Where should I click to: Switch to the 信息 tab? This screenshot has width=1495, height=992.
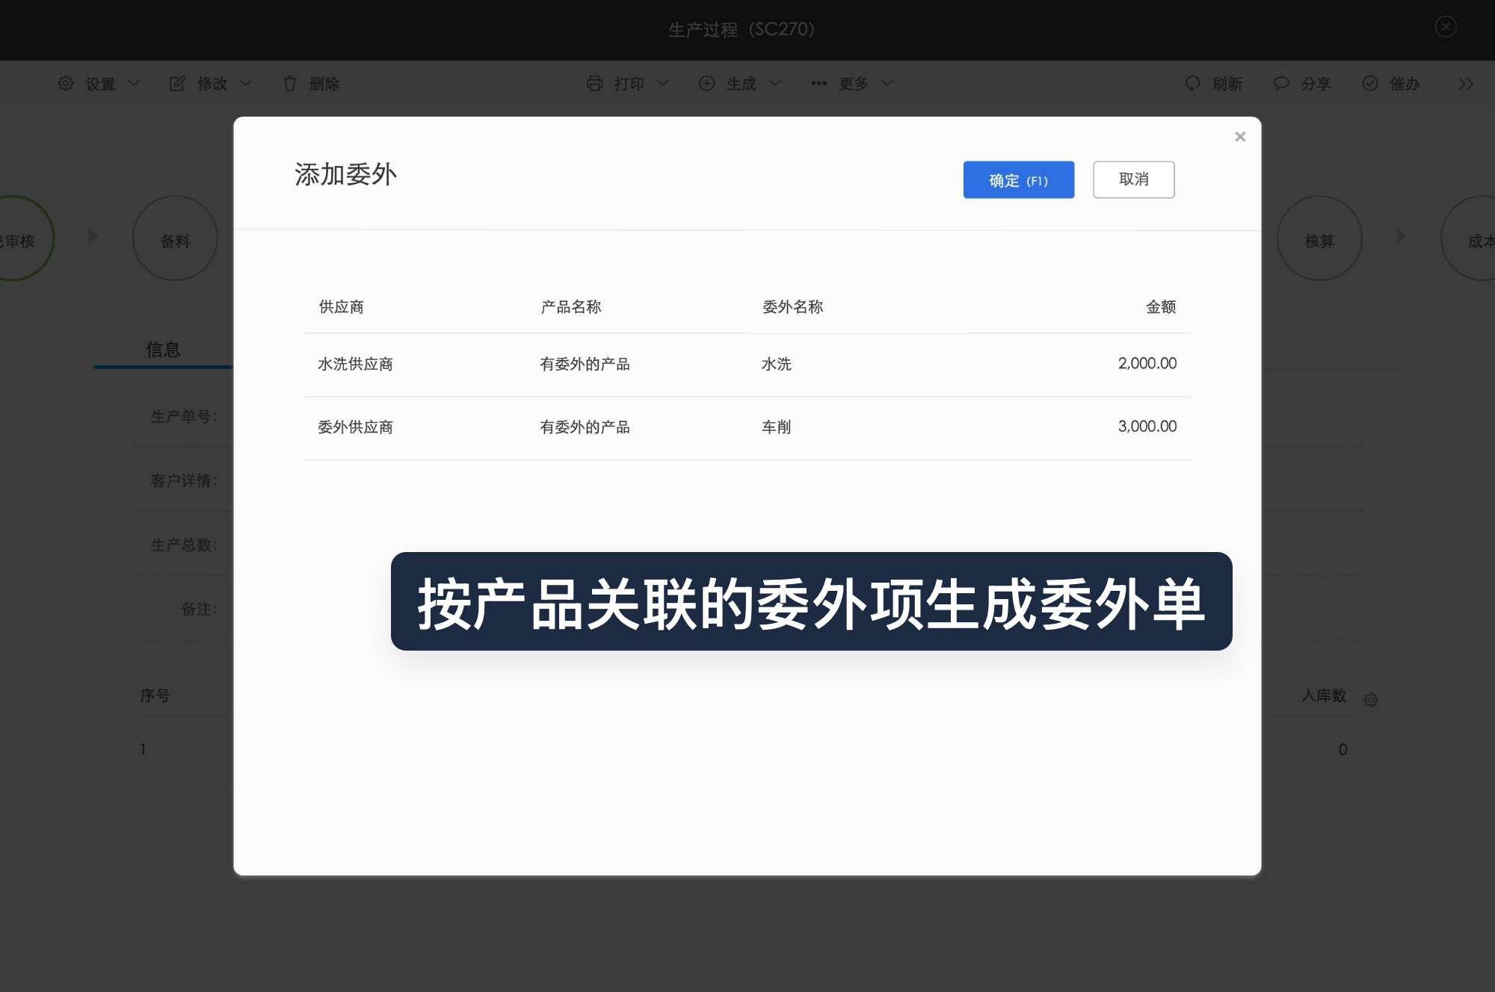coord(162,348)
